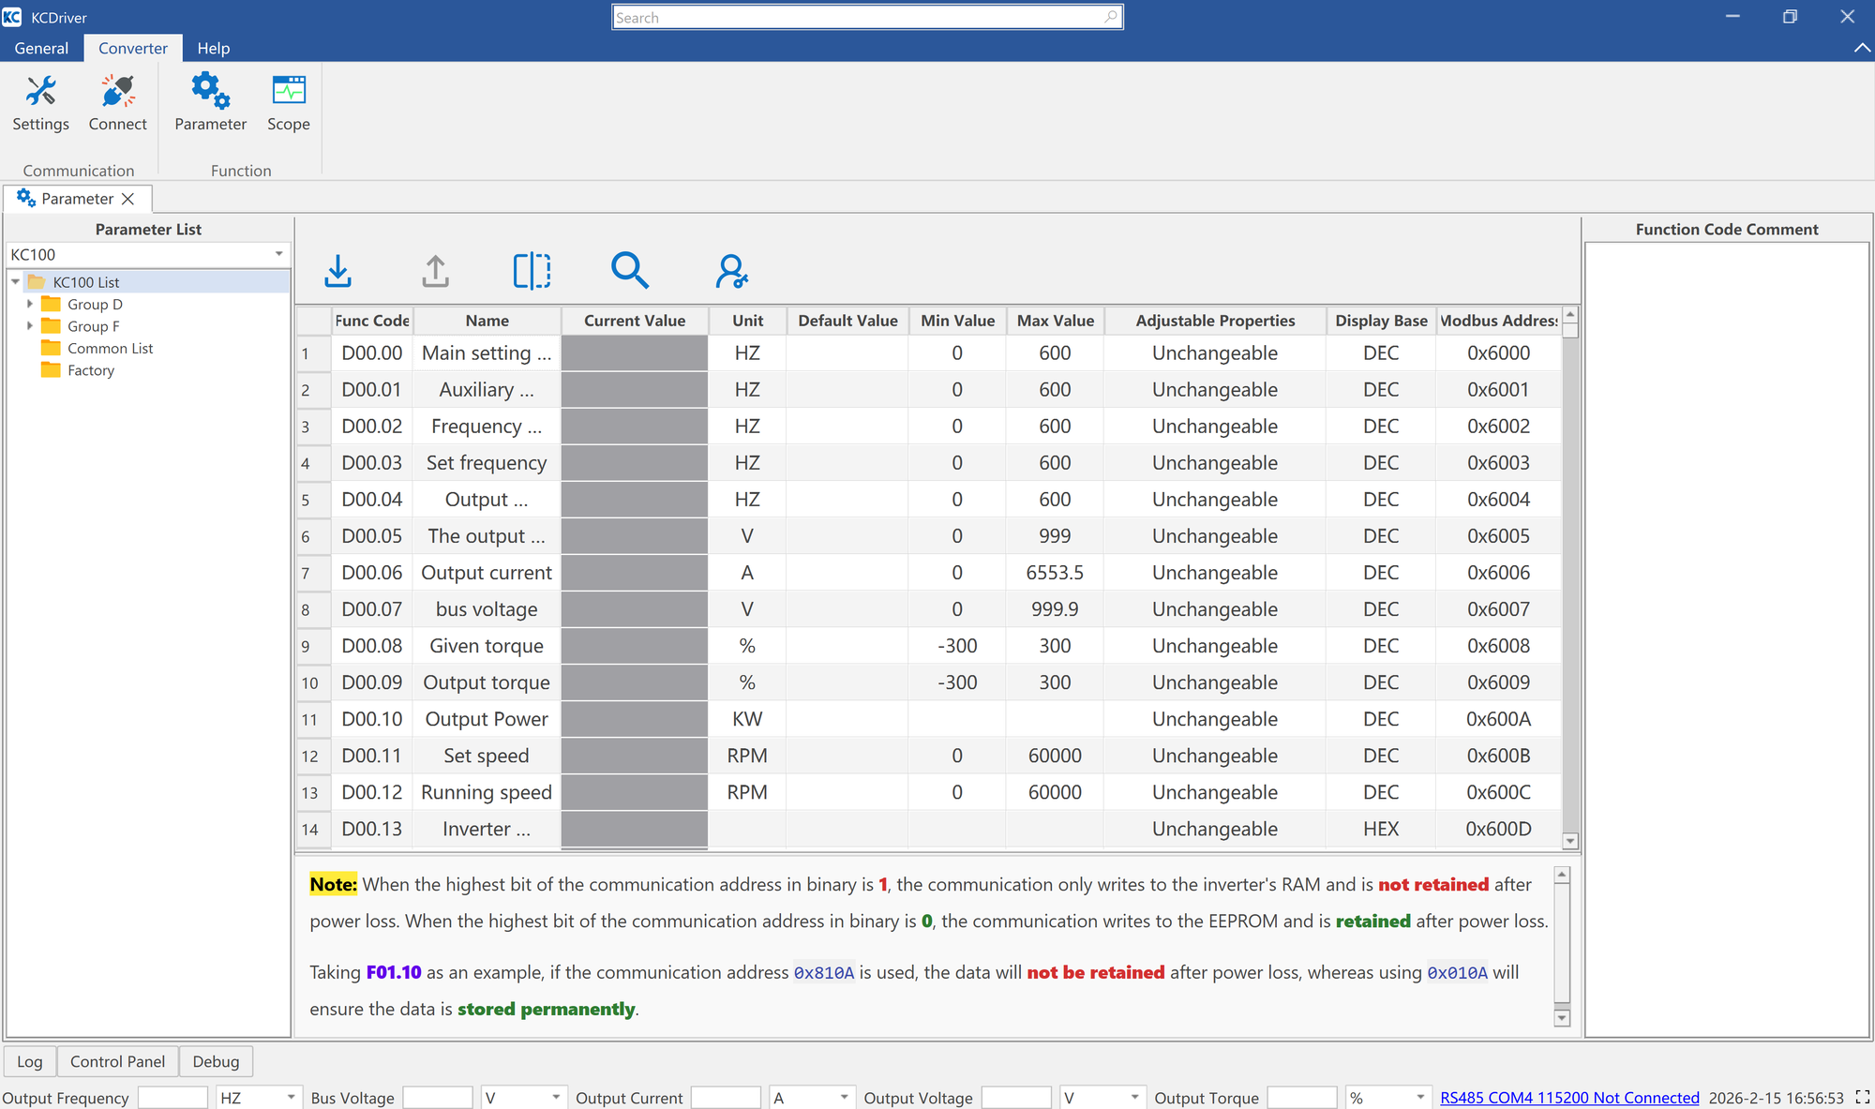Screen dimensions: 1875x1109
Task: Activate the parameter search magnifier icon
Action: click(629, 271)
